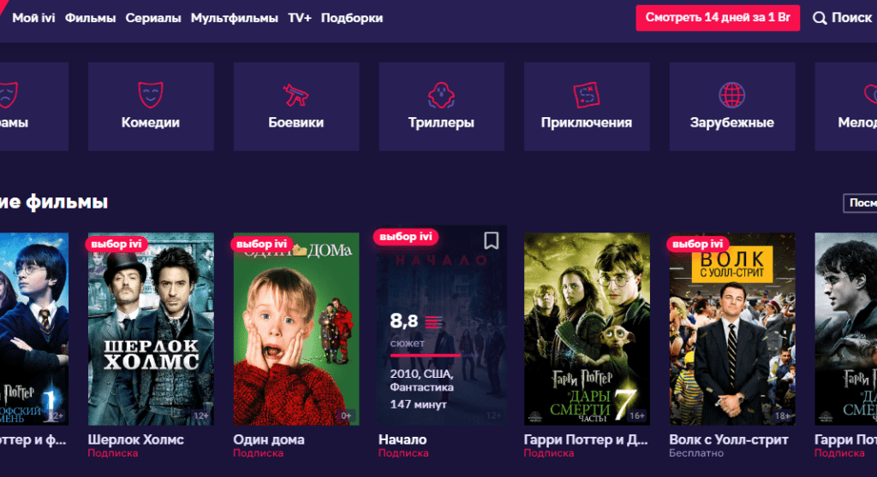Open Подборки in the top navigation

[x=352, y=18]
